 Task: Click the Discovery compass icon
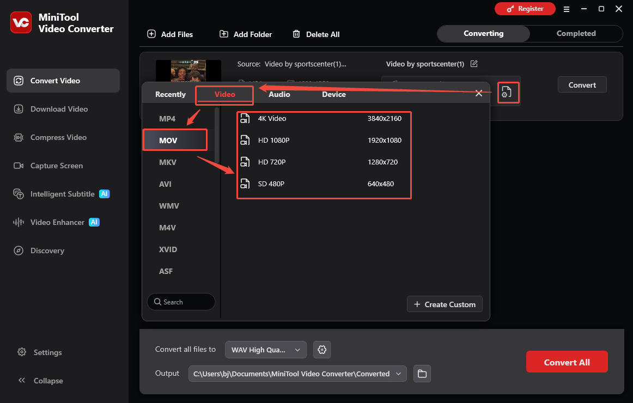click(x=19, y=251)
